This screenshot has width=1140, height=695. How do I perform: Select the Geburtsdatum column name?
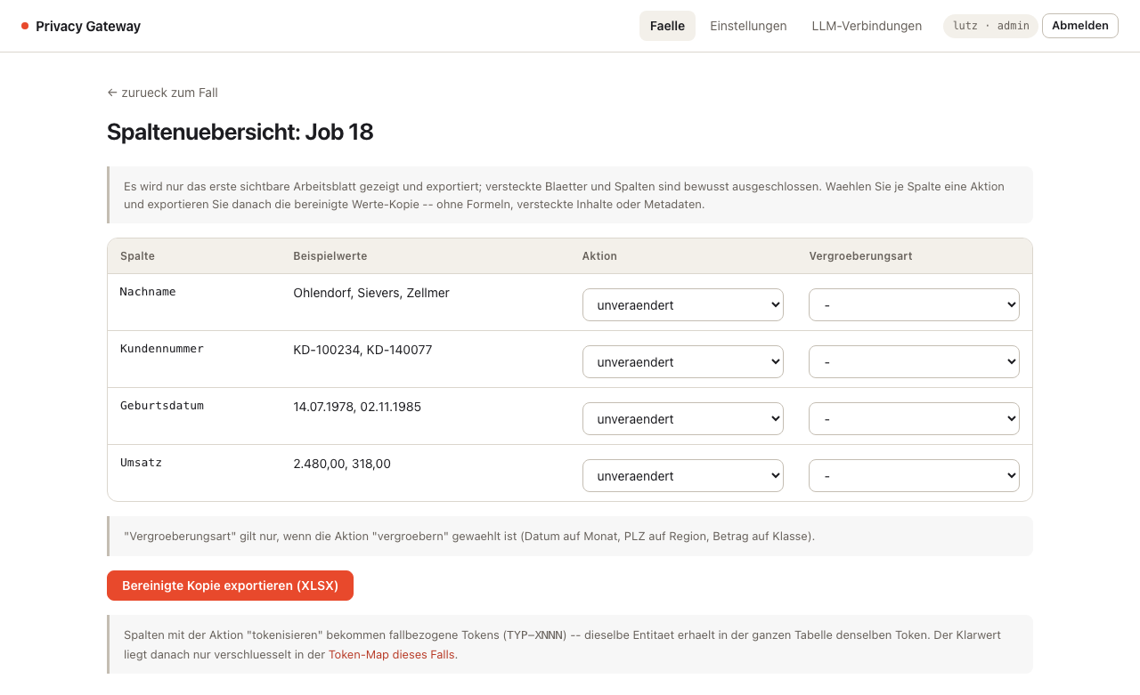click(x=162, y=406)
